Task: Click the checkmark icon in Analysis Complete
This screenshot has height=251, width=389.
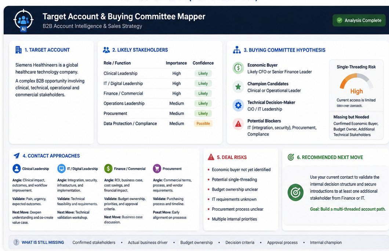Action: [x=339, y=20]
